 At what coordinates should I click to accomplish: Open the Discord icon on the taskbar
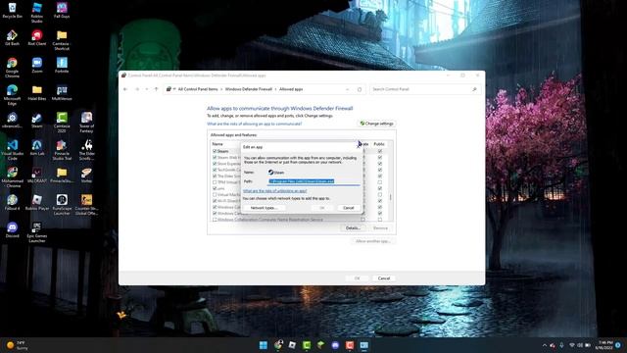pyautogui.click(x=335, y=345)
